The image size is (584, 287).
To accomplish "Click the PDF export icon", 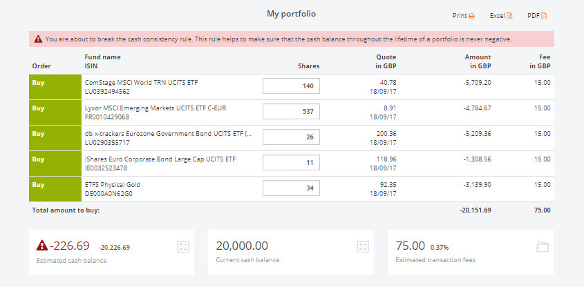I will [x=544, y=16].
